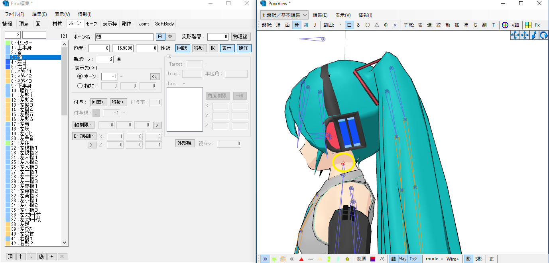
Task: Click the colorful axis circle icon
Action: point(505,25)
